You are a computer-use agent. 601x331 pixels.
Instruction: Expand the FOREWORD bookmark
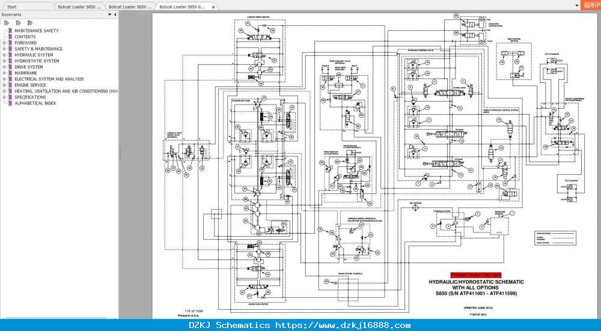click(4, 43)
